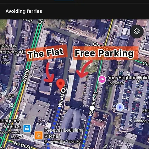Select The Flat annotation label
Viewport: 149px width, 149px height.
pos(46,53)
